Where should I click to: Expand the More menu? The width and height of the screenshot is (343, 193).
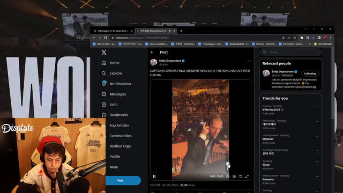tap(114, 167)
